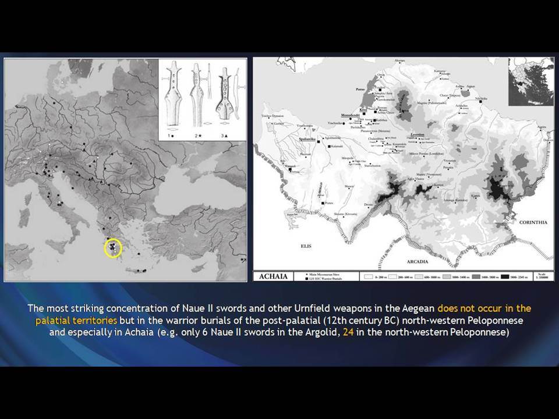This screenshot has height=419, width=559.
Task: Click the "Scale" box in the map legend
Action: point(544,276)
